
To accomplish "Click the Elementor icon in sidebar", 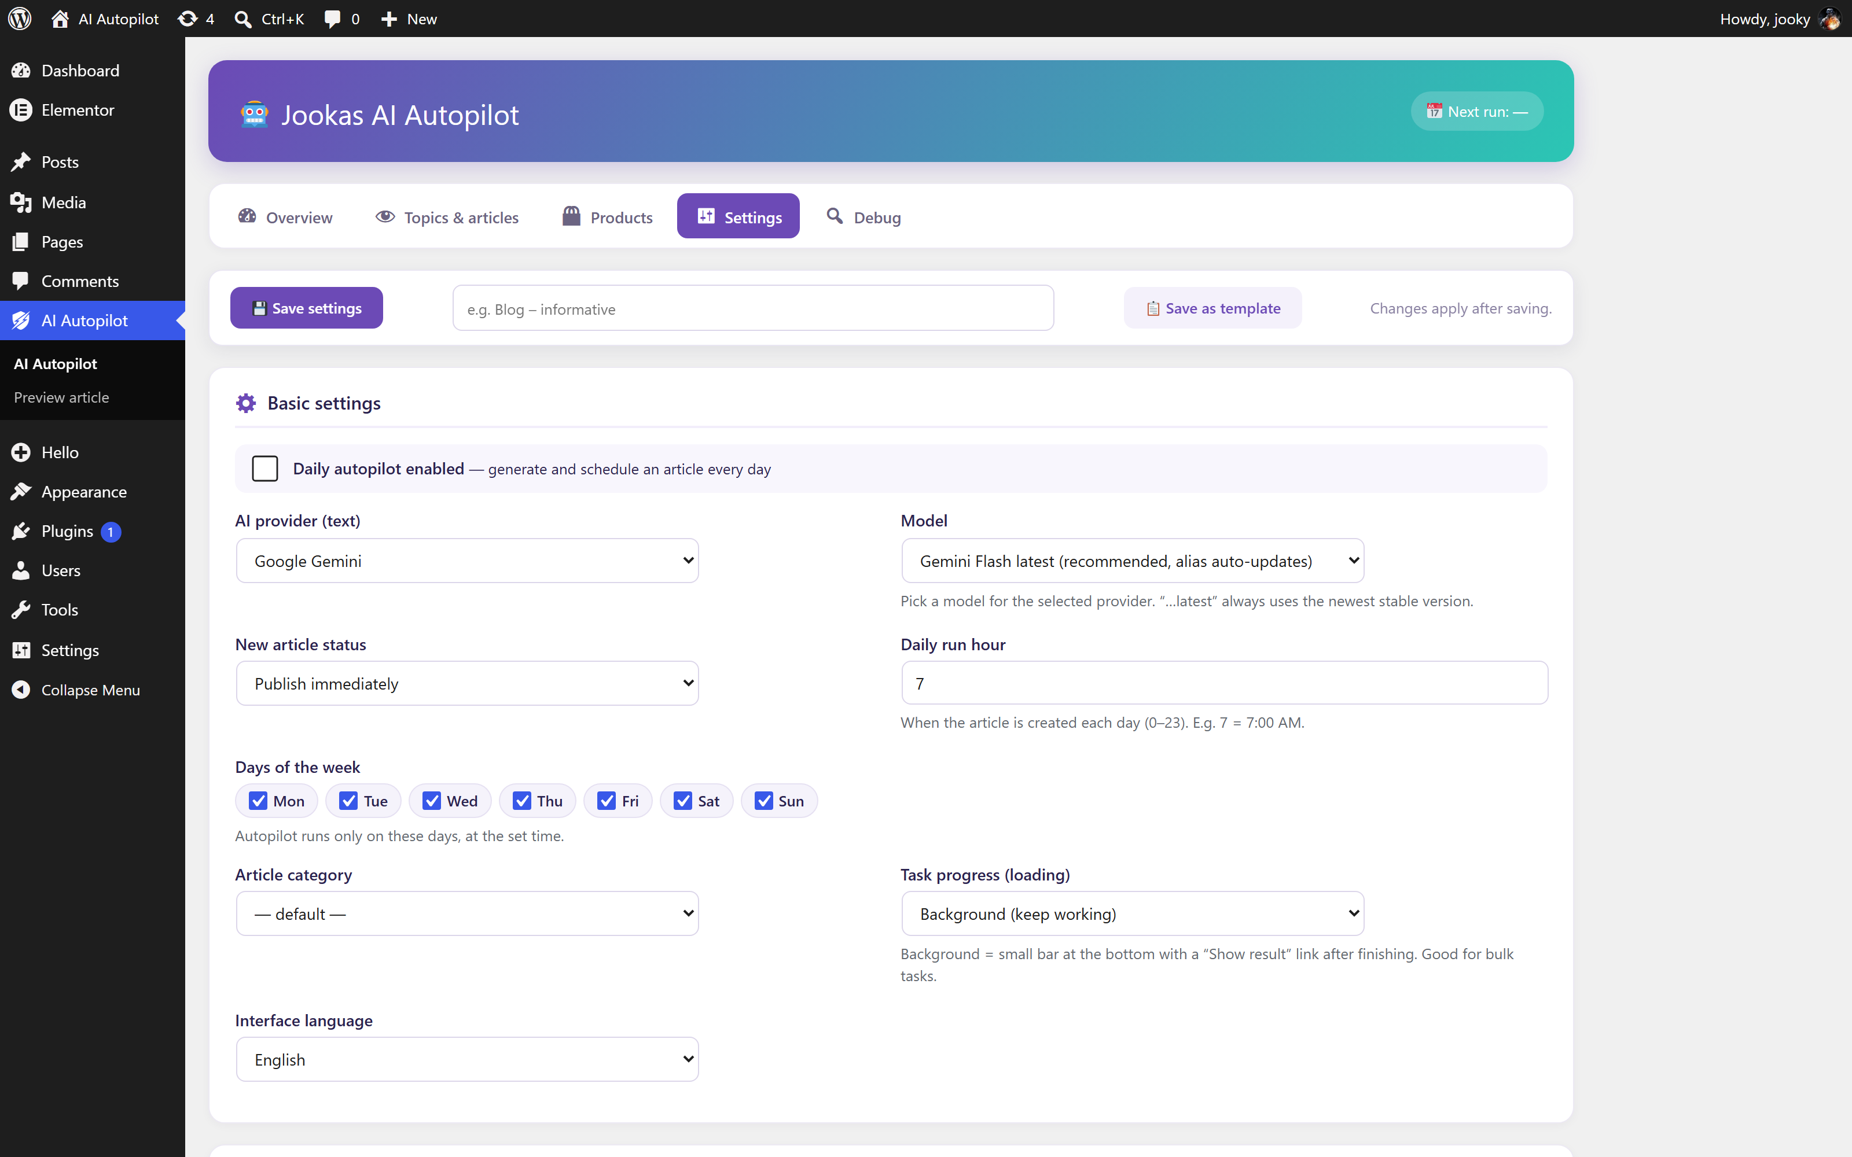I will 21,110.
